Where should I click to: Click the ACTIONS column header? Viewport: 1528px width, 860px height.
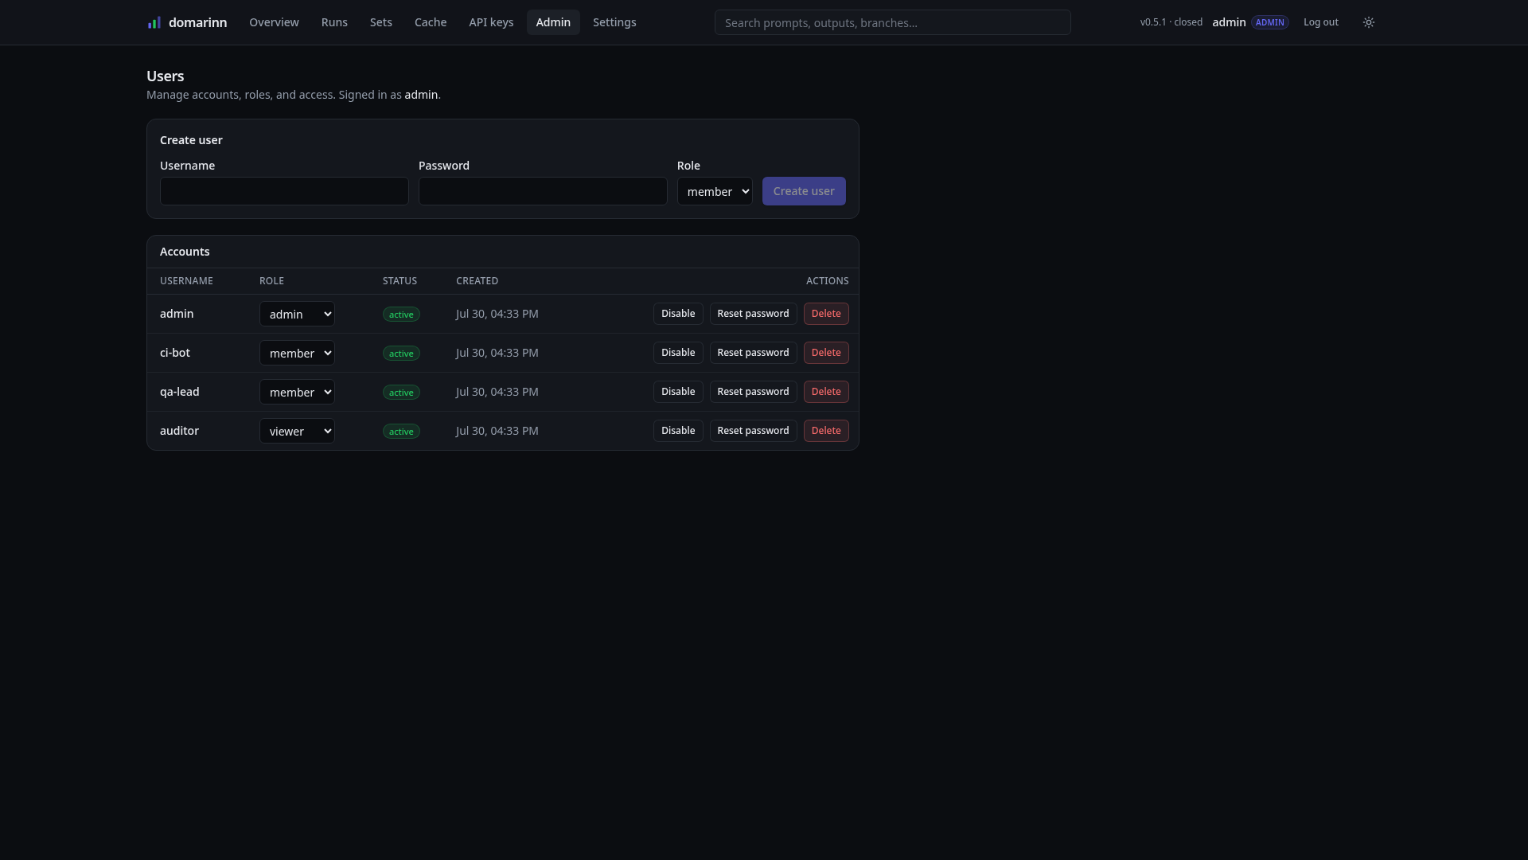click(828, 281)
